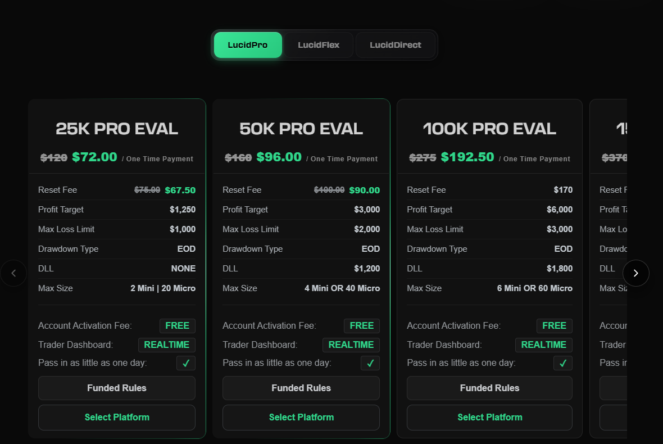View Funded Rules on 100K Pro Eval

(489, 388)
